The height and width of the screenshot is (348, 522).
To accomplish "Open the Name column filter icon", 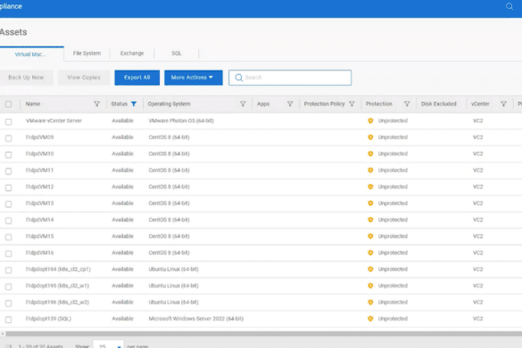I will 97,104.
